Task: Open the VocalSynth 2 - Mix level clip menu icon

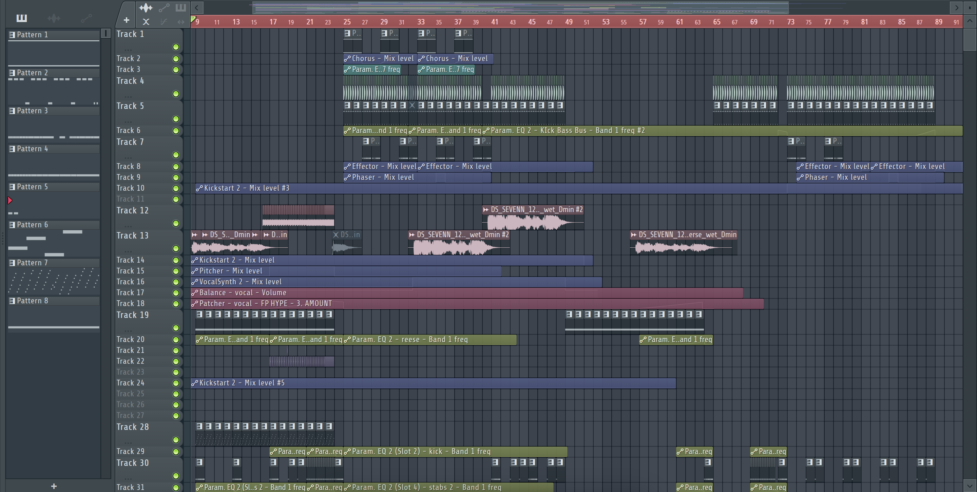Action: click(195, 282)
